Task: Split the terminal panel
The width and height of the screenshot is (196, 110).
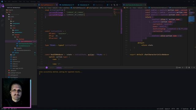Action: coord(187,68)
